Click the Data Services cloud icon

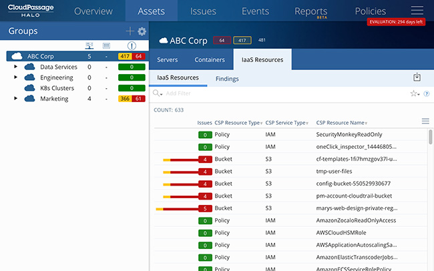[29, 67]
